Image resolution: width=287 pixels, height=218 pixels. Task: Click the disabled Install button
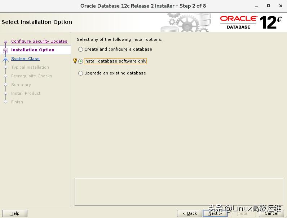[x=243, y=213]
